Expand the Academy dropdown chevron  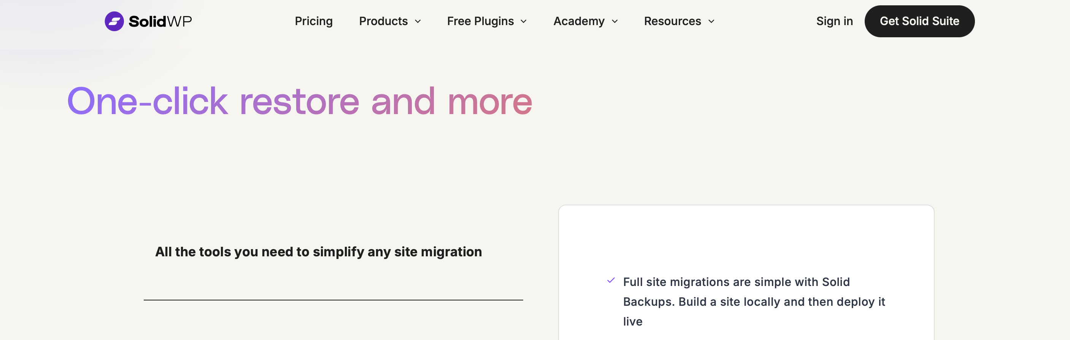click(615, 22)
